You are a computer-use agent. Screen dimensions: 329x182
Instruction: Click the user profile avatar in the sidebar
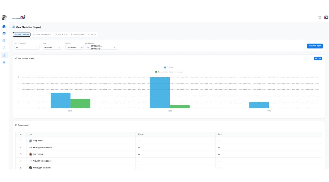coord(4,18)
